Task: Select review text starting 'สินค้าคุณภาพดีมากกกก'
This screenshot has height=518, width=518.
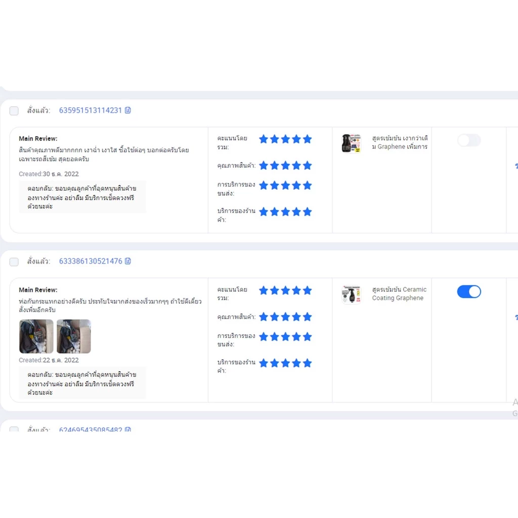Action: [104, 155]
